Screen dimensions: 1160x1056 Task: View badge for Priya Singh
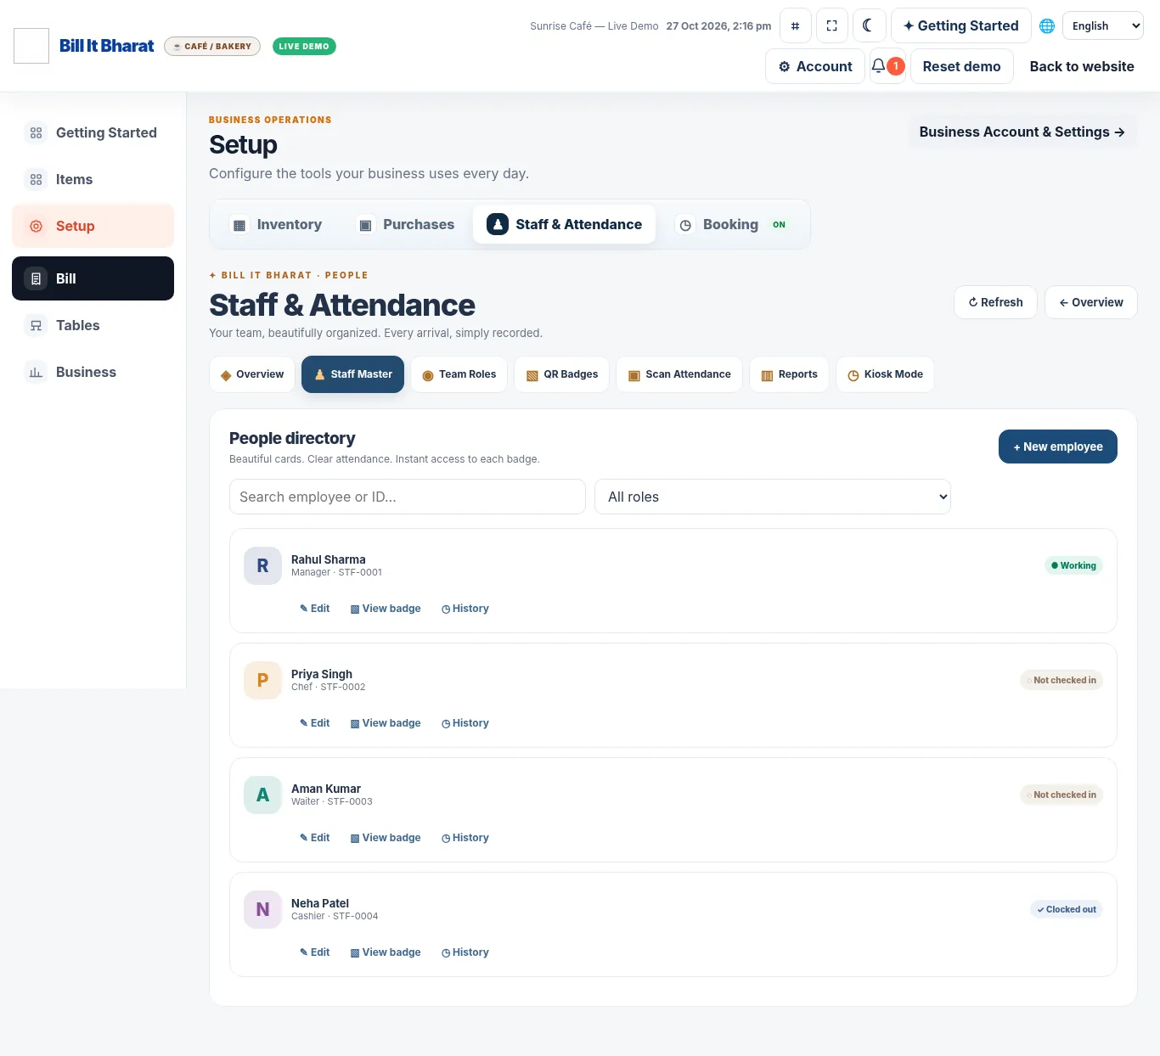pos(386,723)
